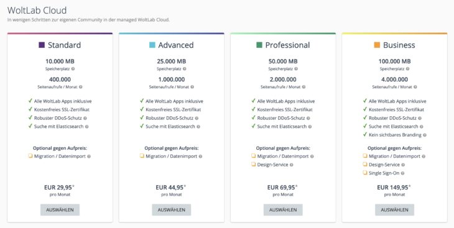Show info for Business Speicherplatz
The height and width of the screenshot is (228, 454).
coord(408,69)
